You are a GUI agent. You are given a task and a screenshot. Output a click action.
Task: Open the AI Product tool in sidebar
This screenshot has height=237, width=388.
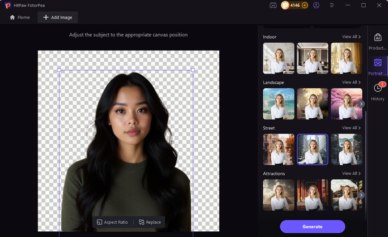pos(377,41)
